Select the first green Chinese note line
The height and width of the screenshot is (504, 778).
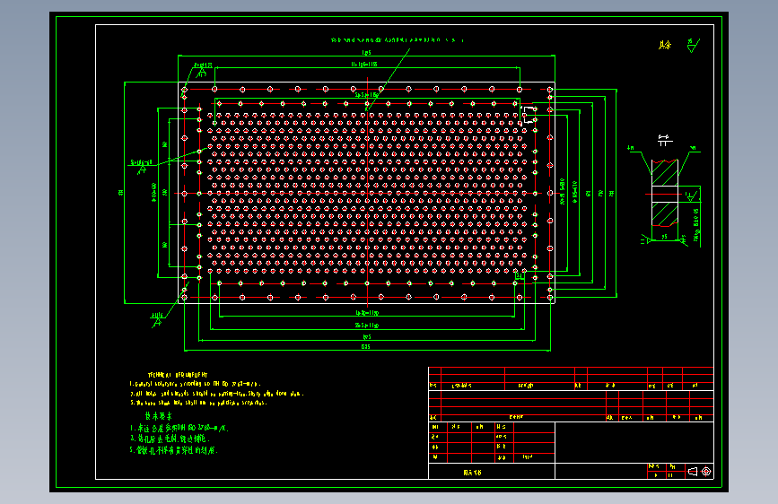coord(179,428)
